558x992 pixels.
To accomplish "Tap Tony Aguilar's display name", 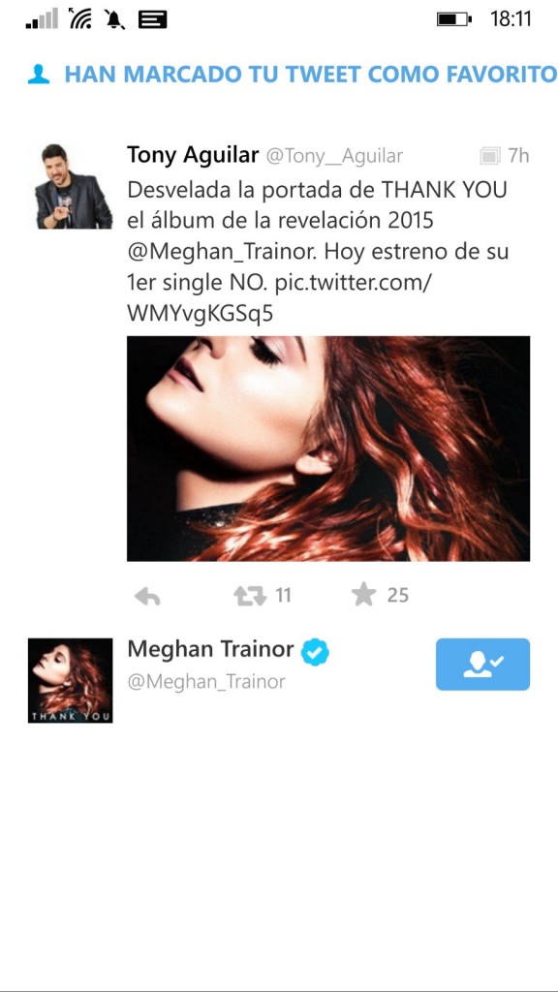I will coord(193,155).
